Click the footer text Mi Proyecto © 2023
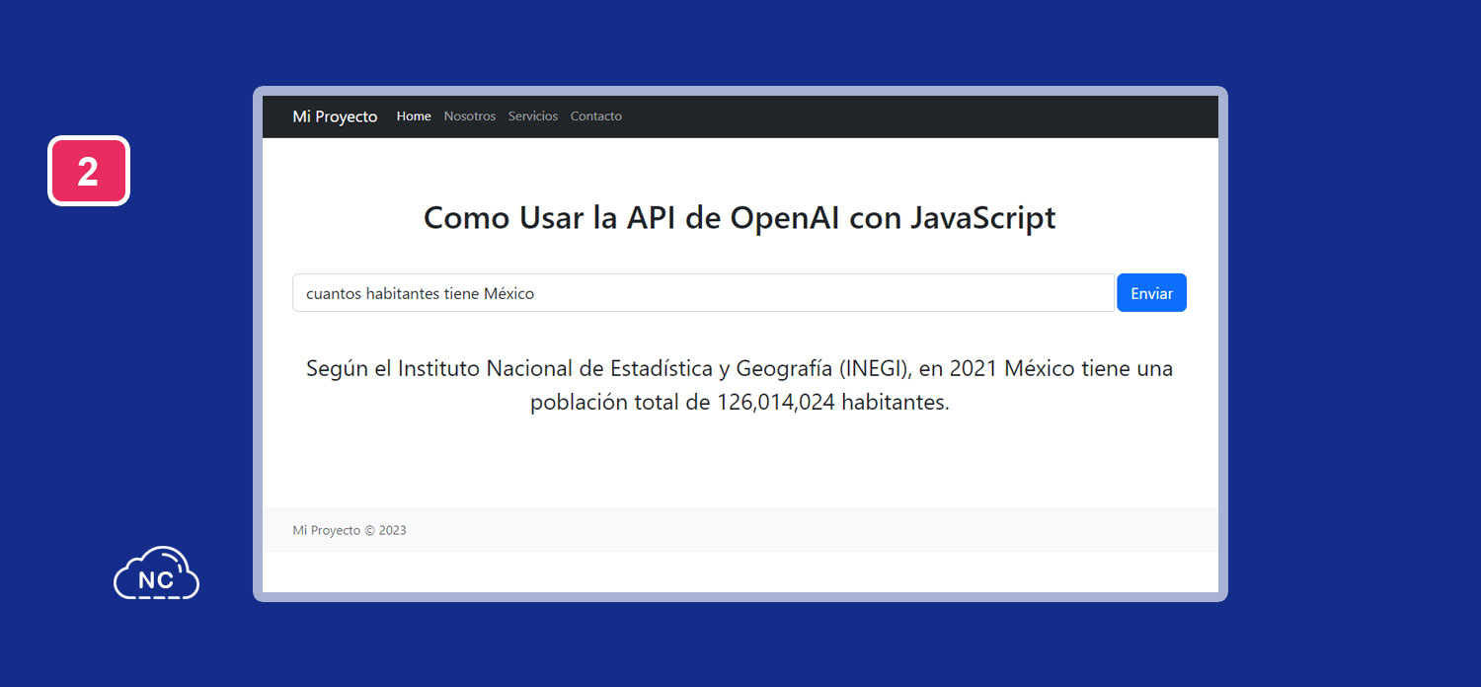The height and width of the screenshot is (687, 1481). point(350,530)
